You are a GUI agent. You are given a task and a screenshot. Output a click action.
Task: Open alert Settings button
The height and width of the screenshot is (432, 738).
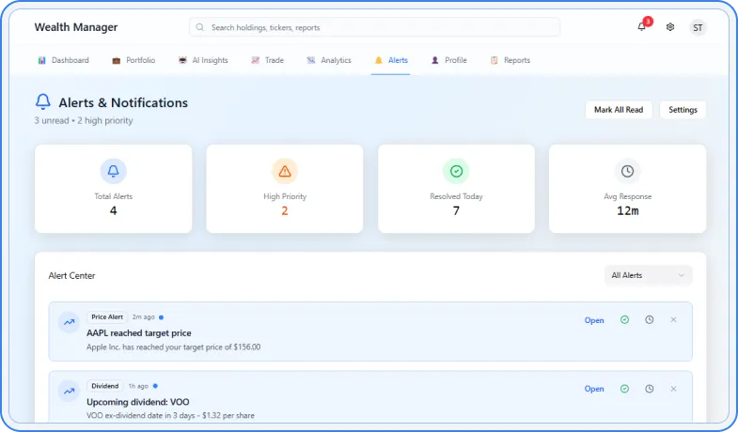click(683, 110)
